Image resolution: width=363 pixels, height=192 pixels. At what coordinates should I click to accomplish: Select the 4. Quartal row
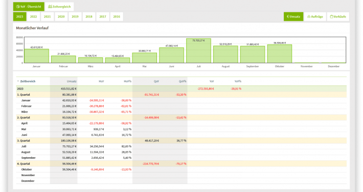pyautogui.click(x=181, y=164)
